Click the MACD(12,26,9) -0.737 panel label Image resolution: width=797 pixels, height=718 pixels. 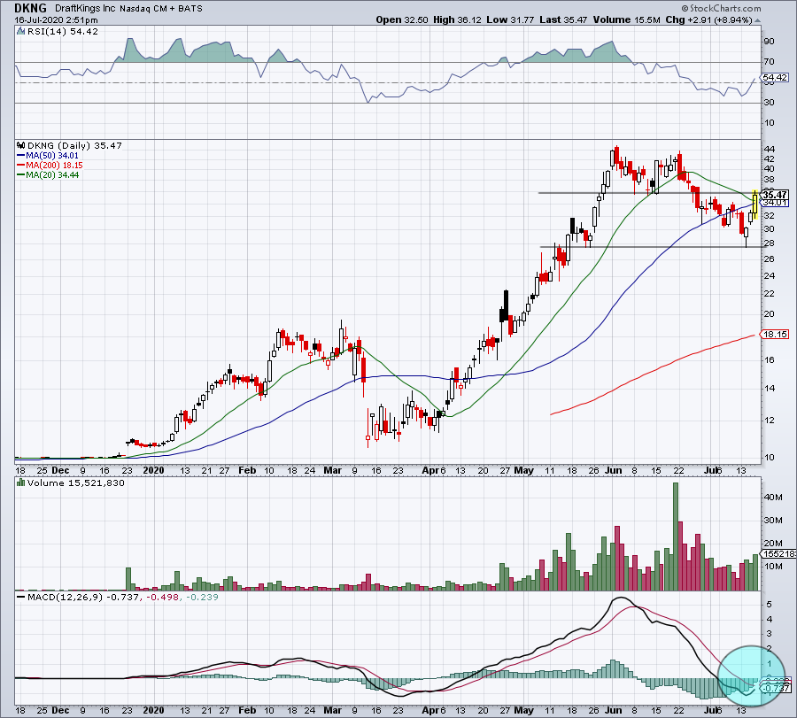pyautogui.click(x=83, y=597)
